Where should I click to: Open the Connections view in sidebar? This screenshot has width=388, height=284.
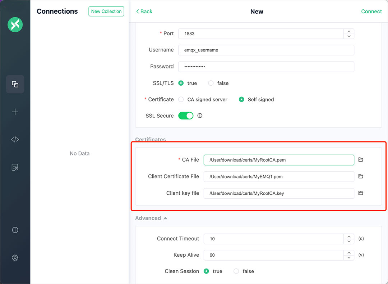[15, 84]
